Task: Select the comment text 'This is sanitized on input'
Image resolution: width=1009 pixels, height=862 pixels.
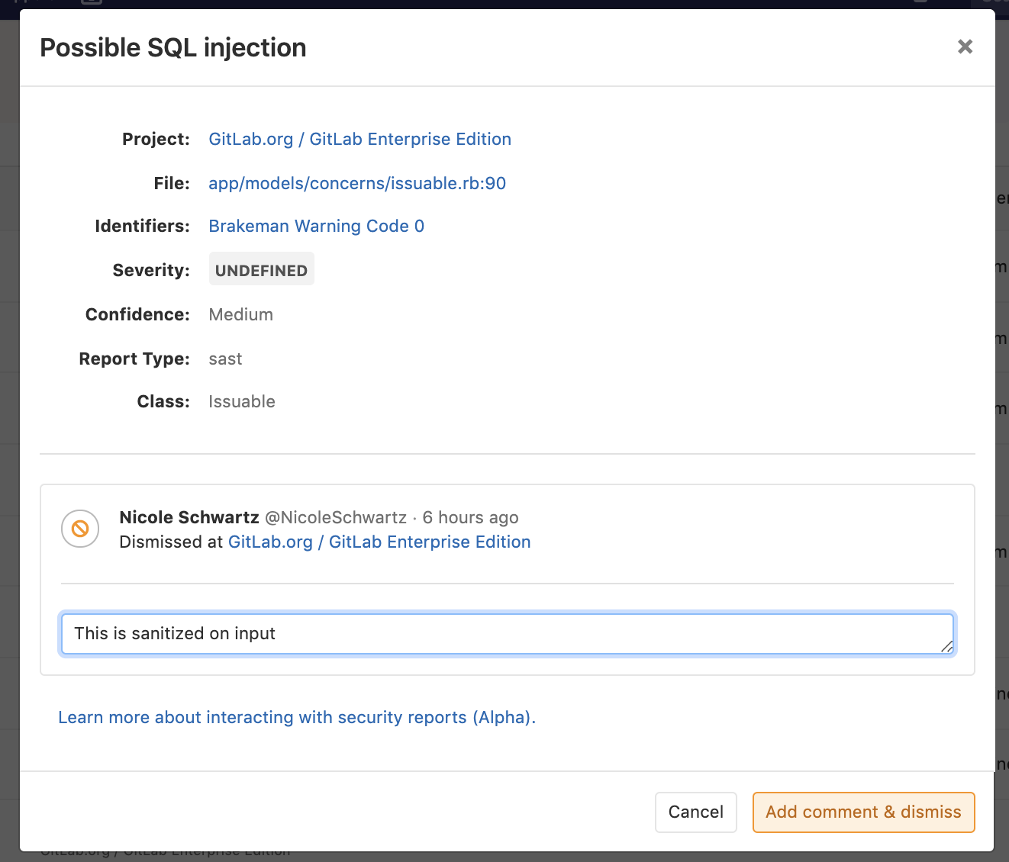Action: click(x=174, y=633)
